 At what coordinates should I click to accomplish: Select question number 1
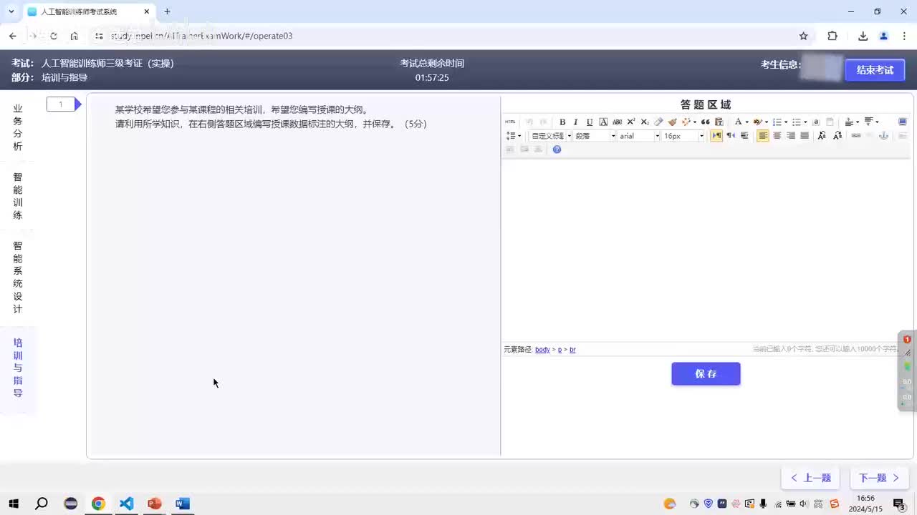pos(60,104)
